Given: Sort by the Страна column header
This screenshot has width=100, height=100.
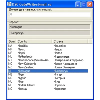Looking at the screenshot, I should (x=70, y=41).
